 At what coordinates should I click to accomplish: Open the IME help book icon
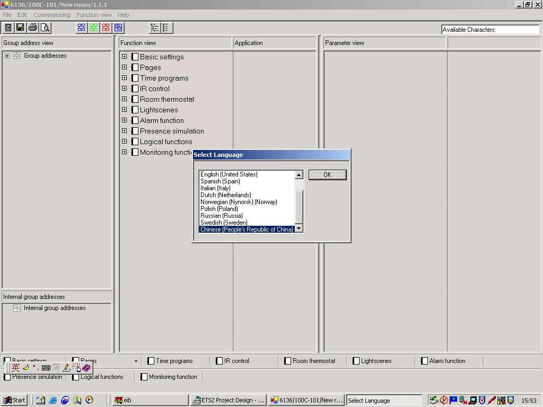tap(86, 367)
